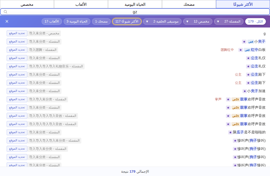This screenshot has height=176, width=270.
Task: Click the الإجمالي 179 نتيجة total in footer
Action: (x=135, y=172)
